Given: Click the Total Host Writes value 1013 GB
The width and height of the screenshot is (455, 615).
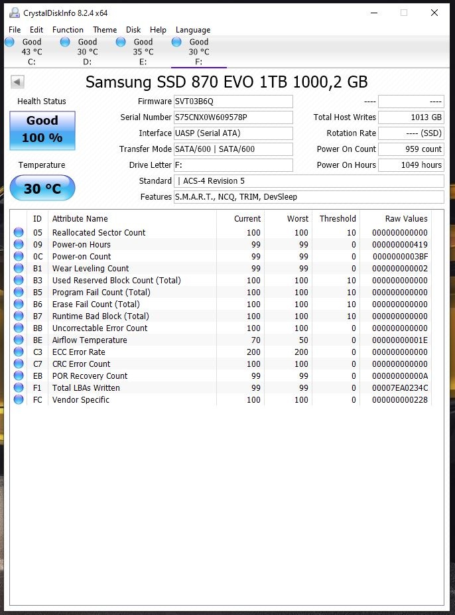Looking at the screenshot, I should [x=411, y=117].
